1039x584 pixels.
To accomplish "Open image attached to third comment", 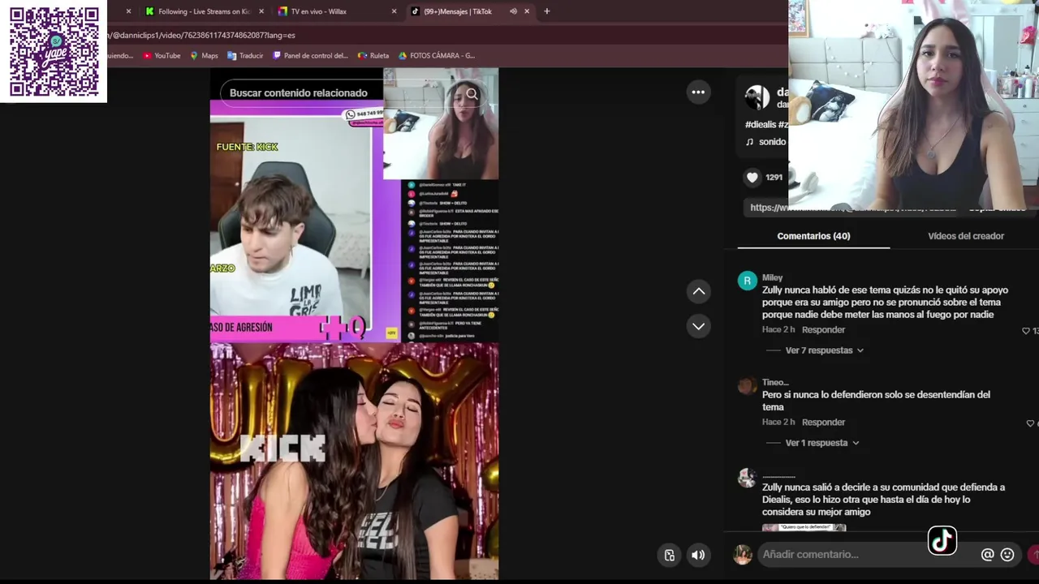I will pos(804,527).
